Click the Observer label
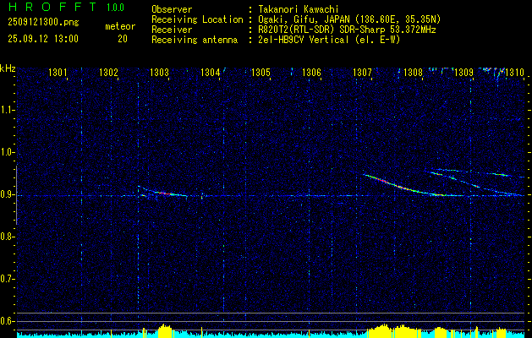 [172, 9]
